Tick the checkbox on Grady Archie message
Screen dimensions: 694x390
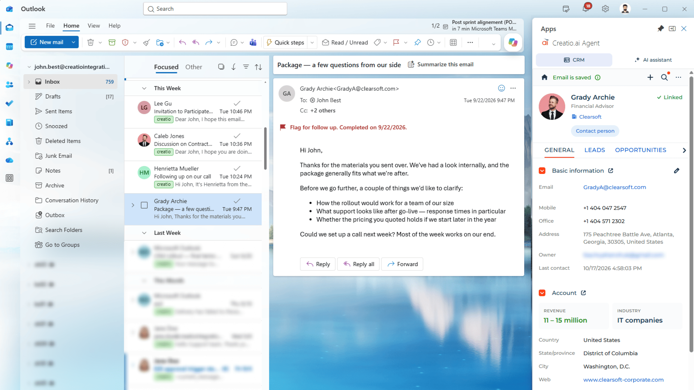(144, 205)
